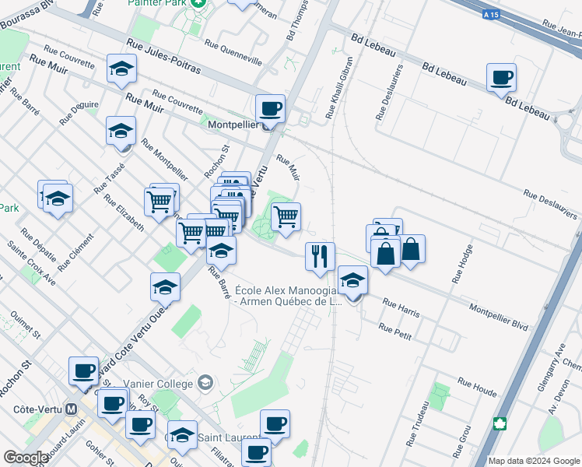Click the Rue Jules-Poitras street label
Image resolution: width=582 pixels, height=467 pixels.
tap(163, 56)
